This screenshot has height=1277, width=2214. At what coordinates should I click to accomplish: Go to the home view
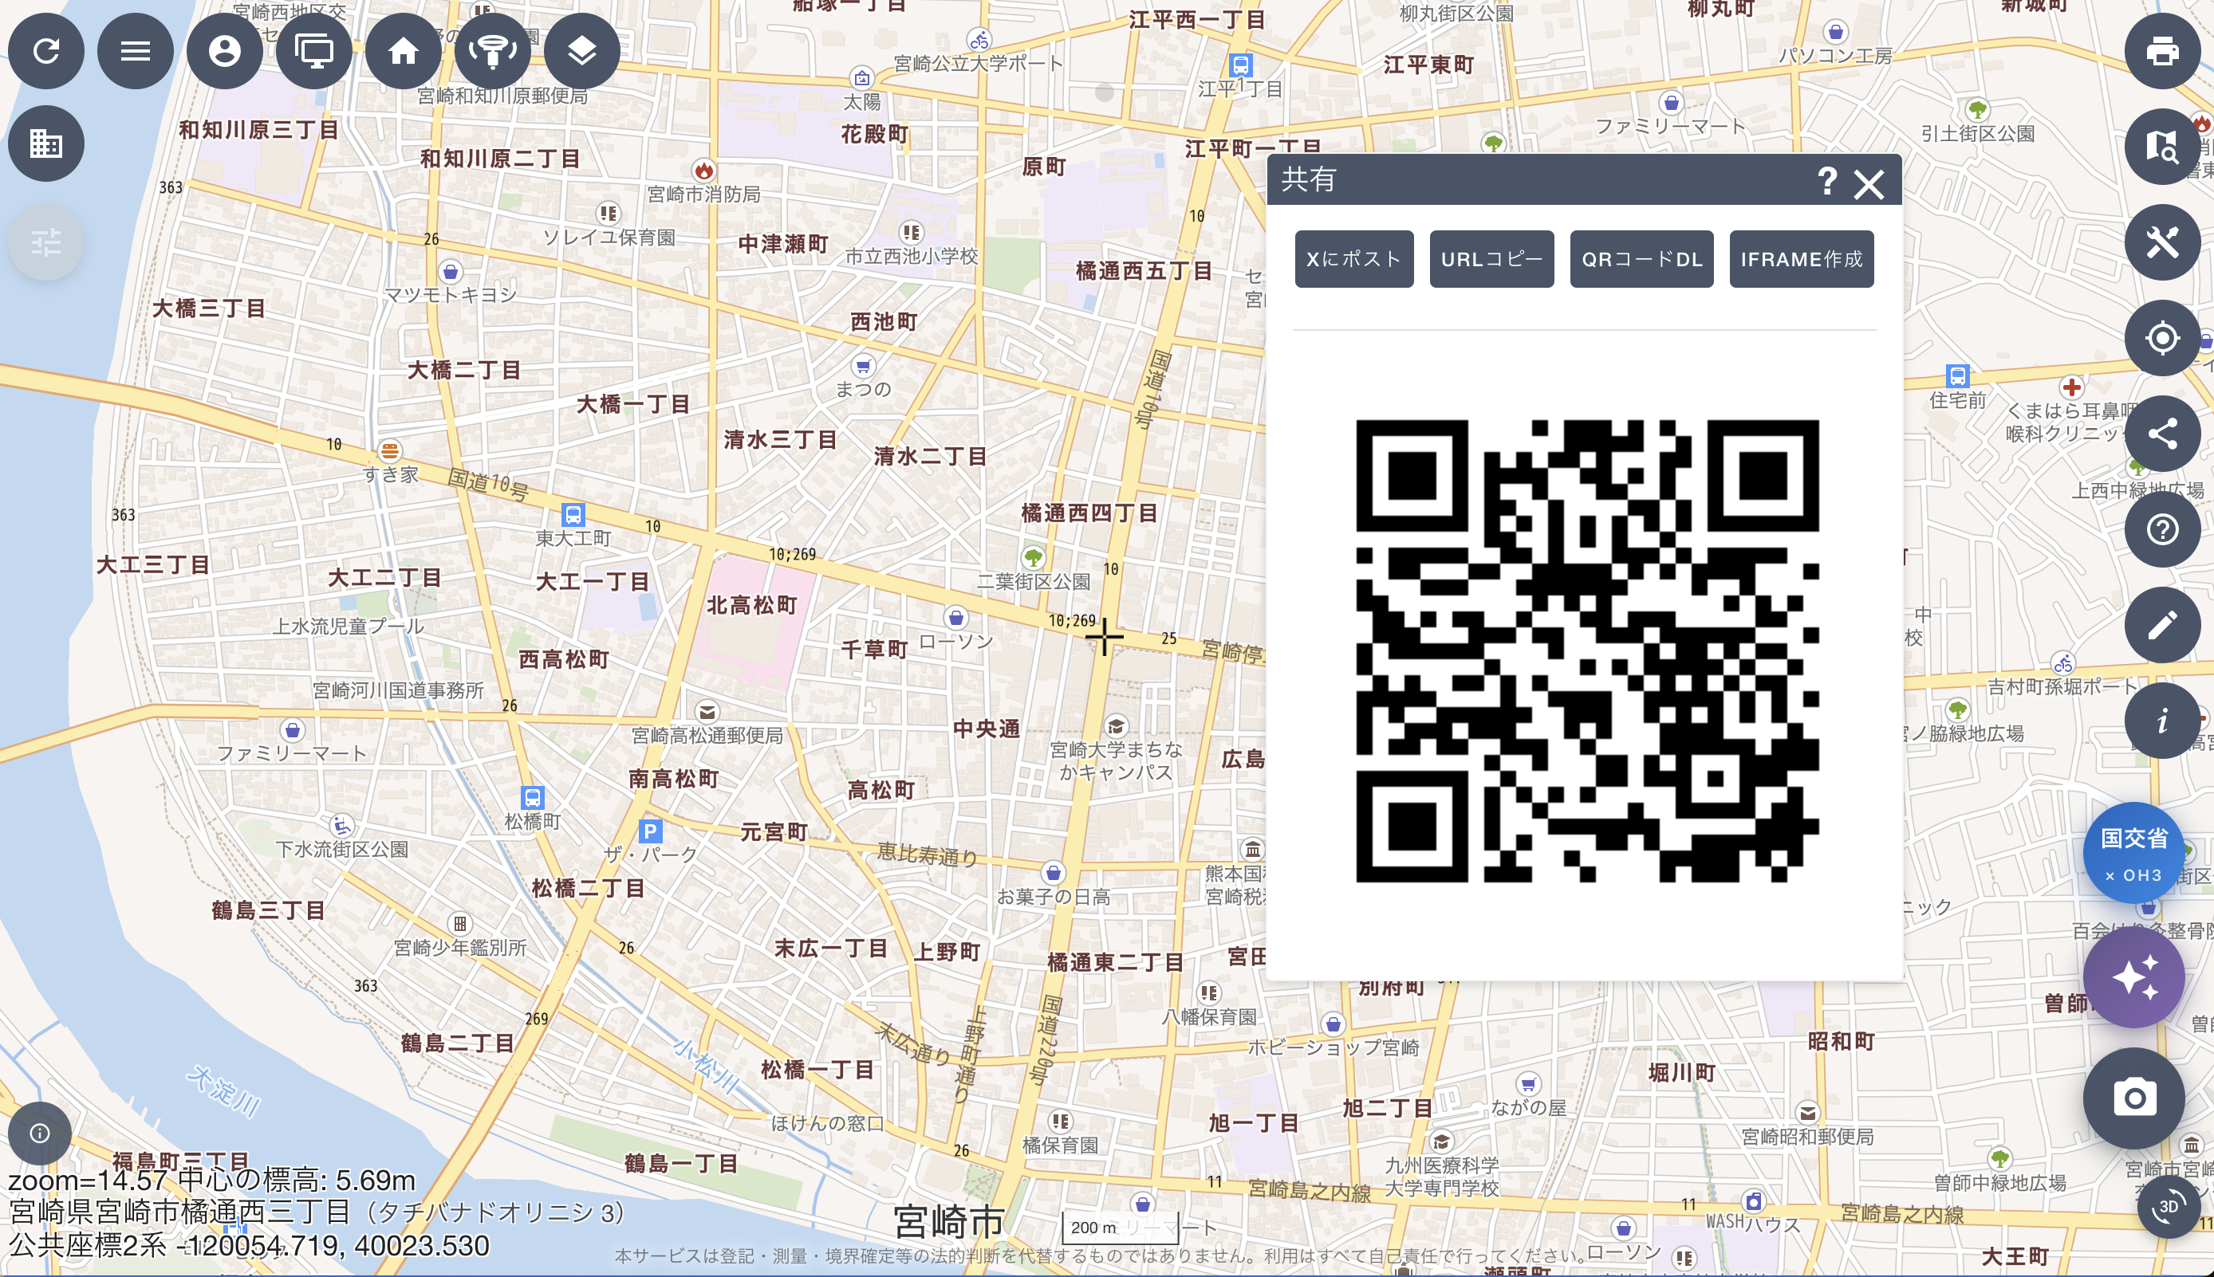(x=404, y=51)
